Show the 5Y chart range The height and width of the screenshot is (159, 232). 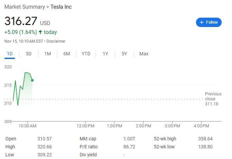tap(124, 54)
